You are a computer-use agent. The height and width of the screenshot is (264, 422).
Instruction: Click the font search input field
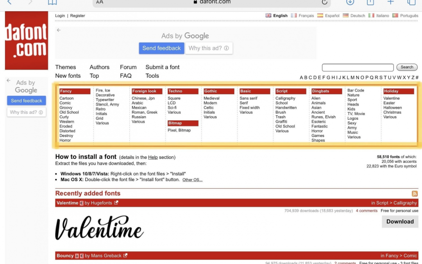tap(358, 67)
